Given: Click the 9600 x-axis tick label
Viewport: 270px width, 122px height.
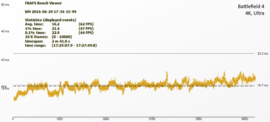Looking at the screenshot, I should (245, 119).
